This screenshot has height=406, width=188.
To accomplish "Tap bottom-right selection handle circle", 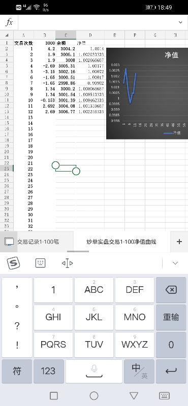I will coord(76,171).
